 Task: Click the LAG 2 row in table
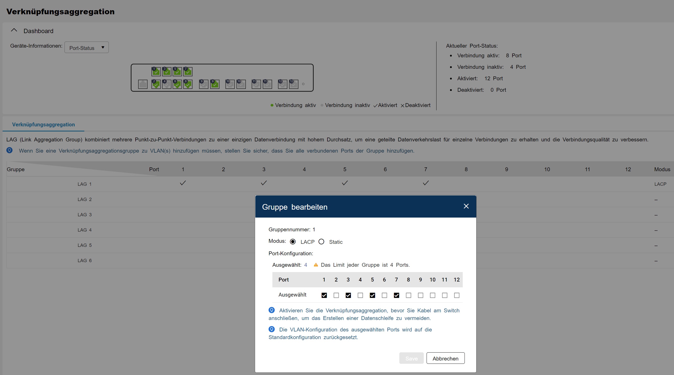point(85,199)
